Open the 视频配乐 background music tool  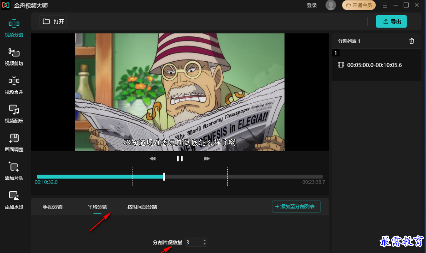pyautogui.click(x=14, y=114)
